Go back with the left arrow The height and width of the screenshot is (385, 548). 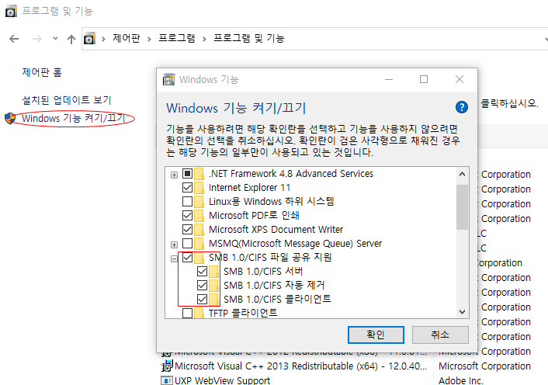(x=14, y=39)
